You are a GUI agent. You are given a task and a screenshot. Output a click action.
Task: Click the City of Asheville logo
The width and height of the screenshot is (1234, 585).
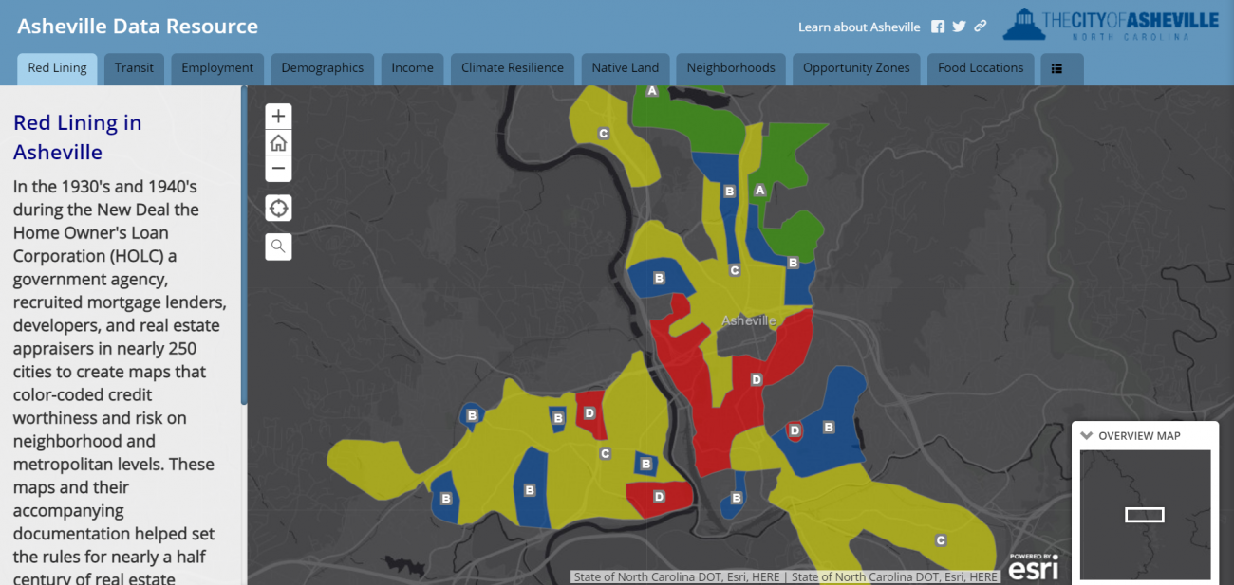pyautogui.click(x=1111, y=25)
